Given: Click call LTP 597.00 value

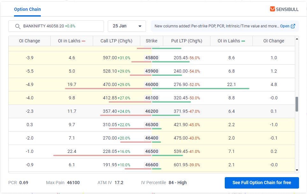Looking at the screenshot, I should (110, 58).
